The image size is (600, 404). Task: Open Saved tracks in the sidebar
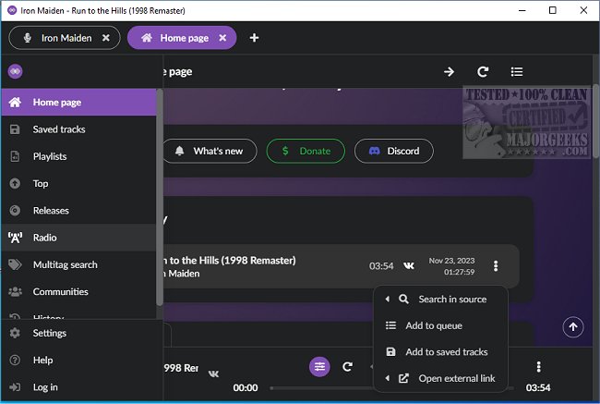[78, 129]
